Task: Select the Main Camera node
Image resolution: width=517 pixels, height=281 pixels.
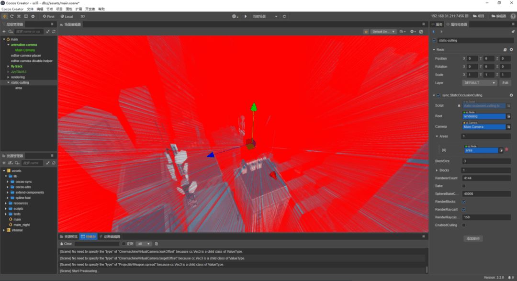Action: tap(25, 50)
